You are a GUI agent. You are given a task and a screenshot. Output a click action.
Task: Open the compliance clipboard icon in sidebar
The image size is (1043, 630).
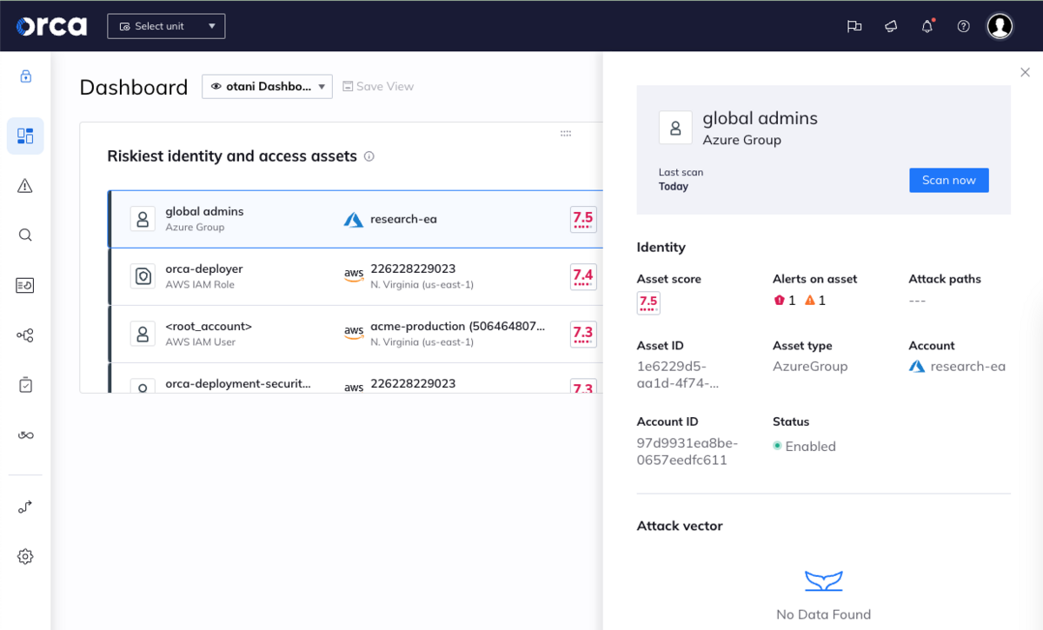(25, 385)
